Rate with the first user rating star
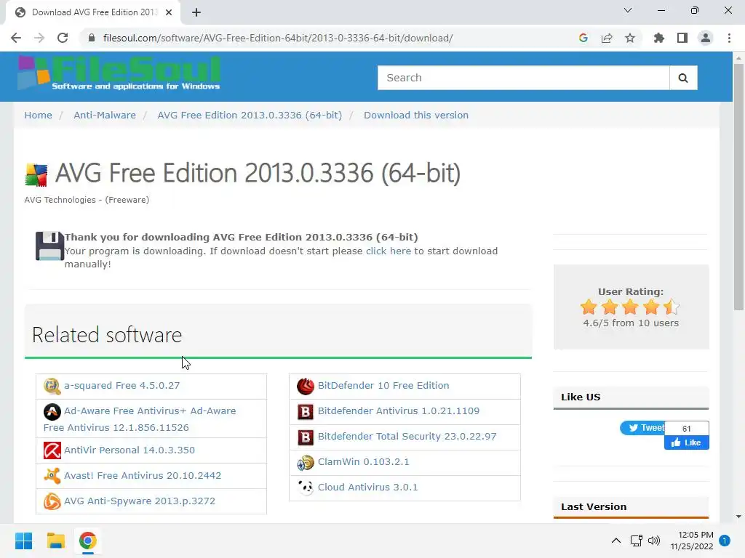 pyautogui.click(x=589, y=307)
